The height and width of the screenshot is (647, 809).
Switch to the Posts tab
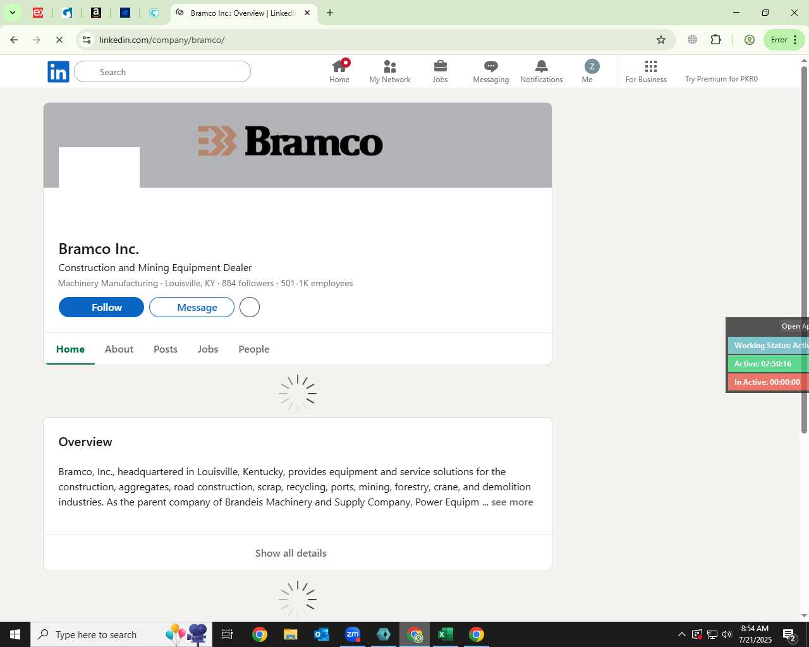[x=166, y=349]
